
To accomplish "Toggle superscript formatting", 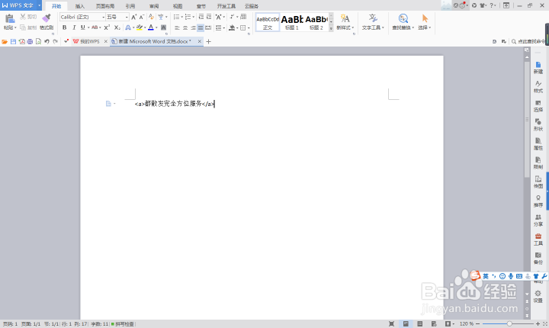I will (x=108, y=27).
